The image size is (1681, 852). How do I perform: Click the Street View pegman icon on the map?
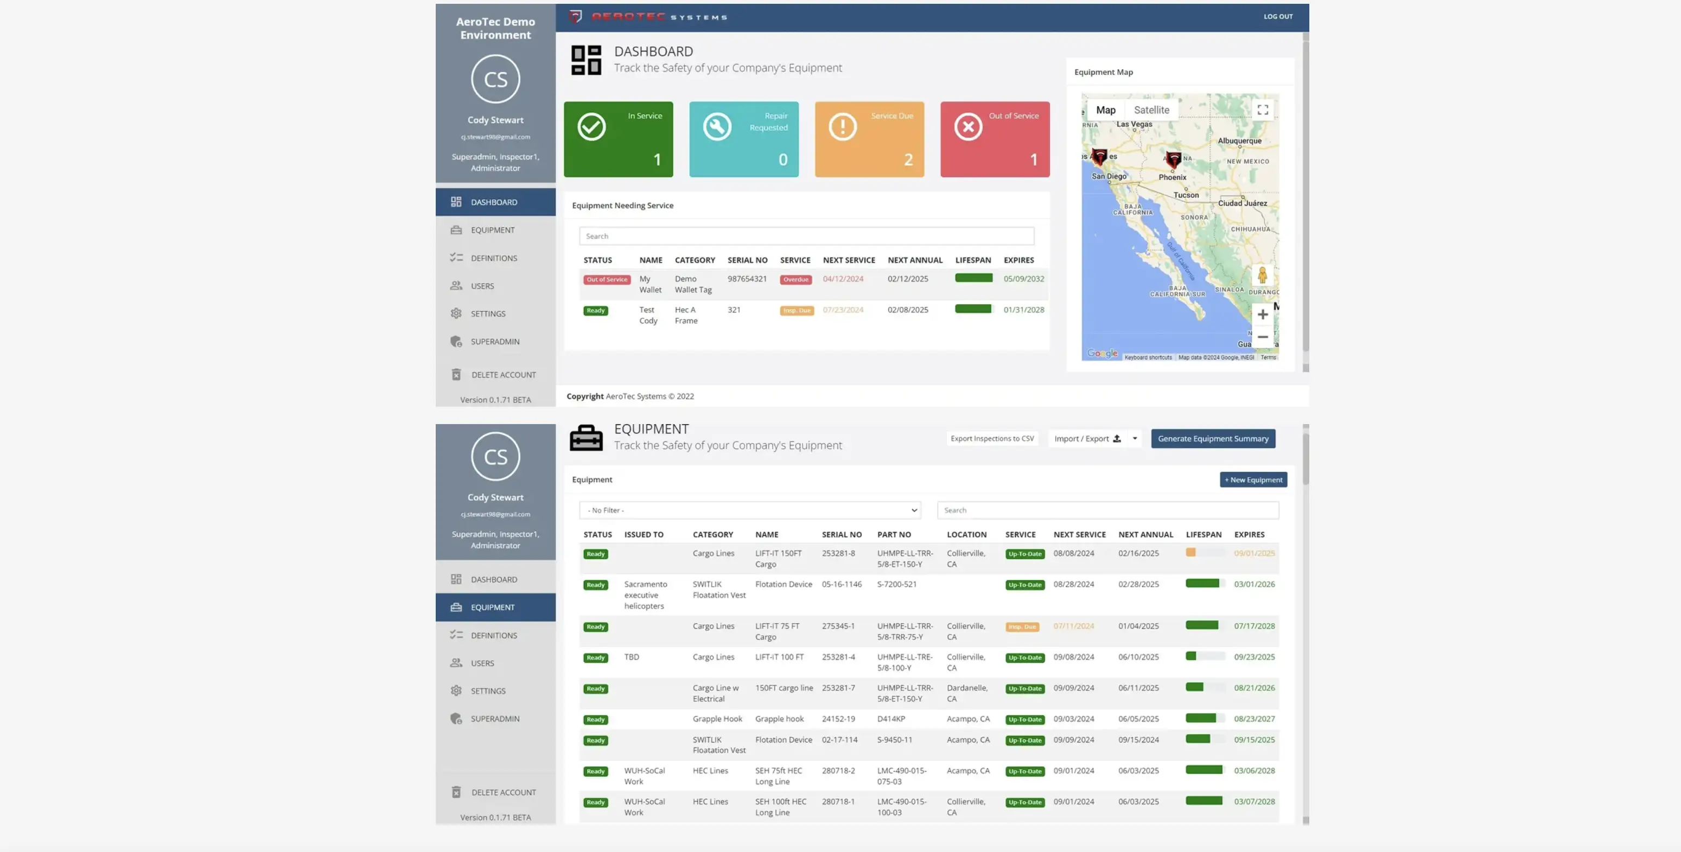coord(1262,274)
